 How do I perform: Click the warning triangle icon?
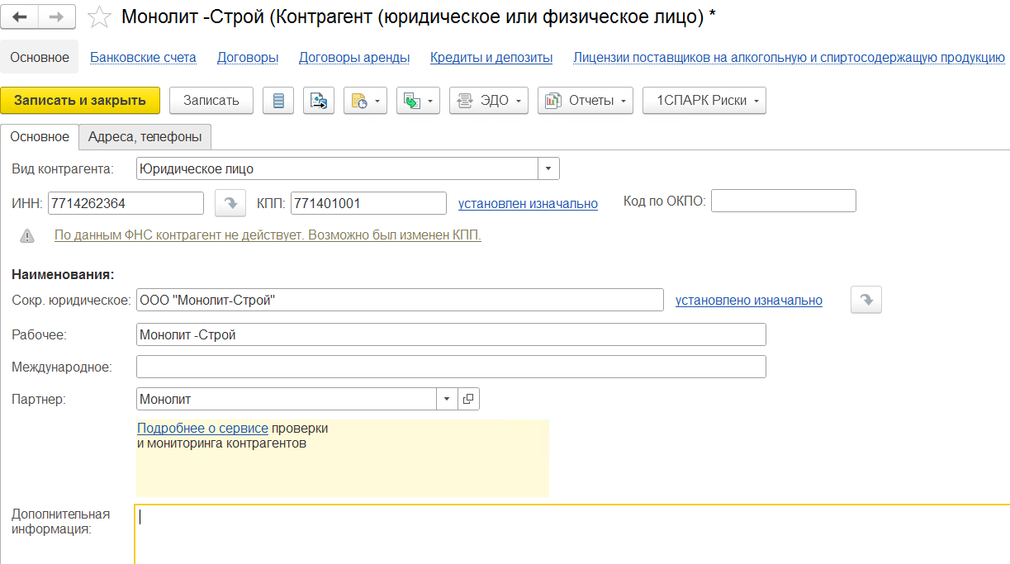(x=28, y=235)
